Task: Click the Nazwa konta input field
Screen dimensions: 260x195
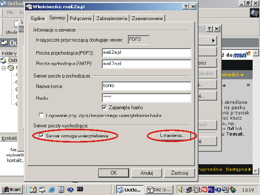Action: point(146,85)
